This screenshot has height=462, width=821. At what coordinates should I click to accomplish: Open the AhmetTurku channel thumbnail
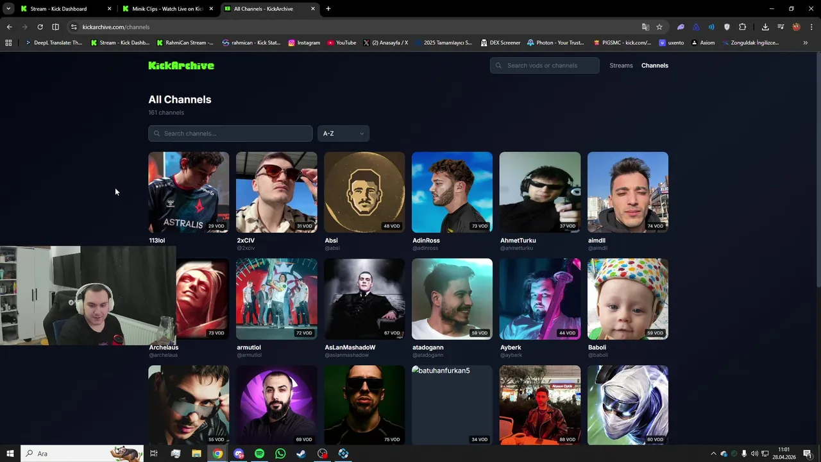pos(540,192)
